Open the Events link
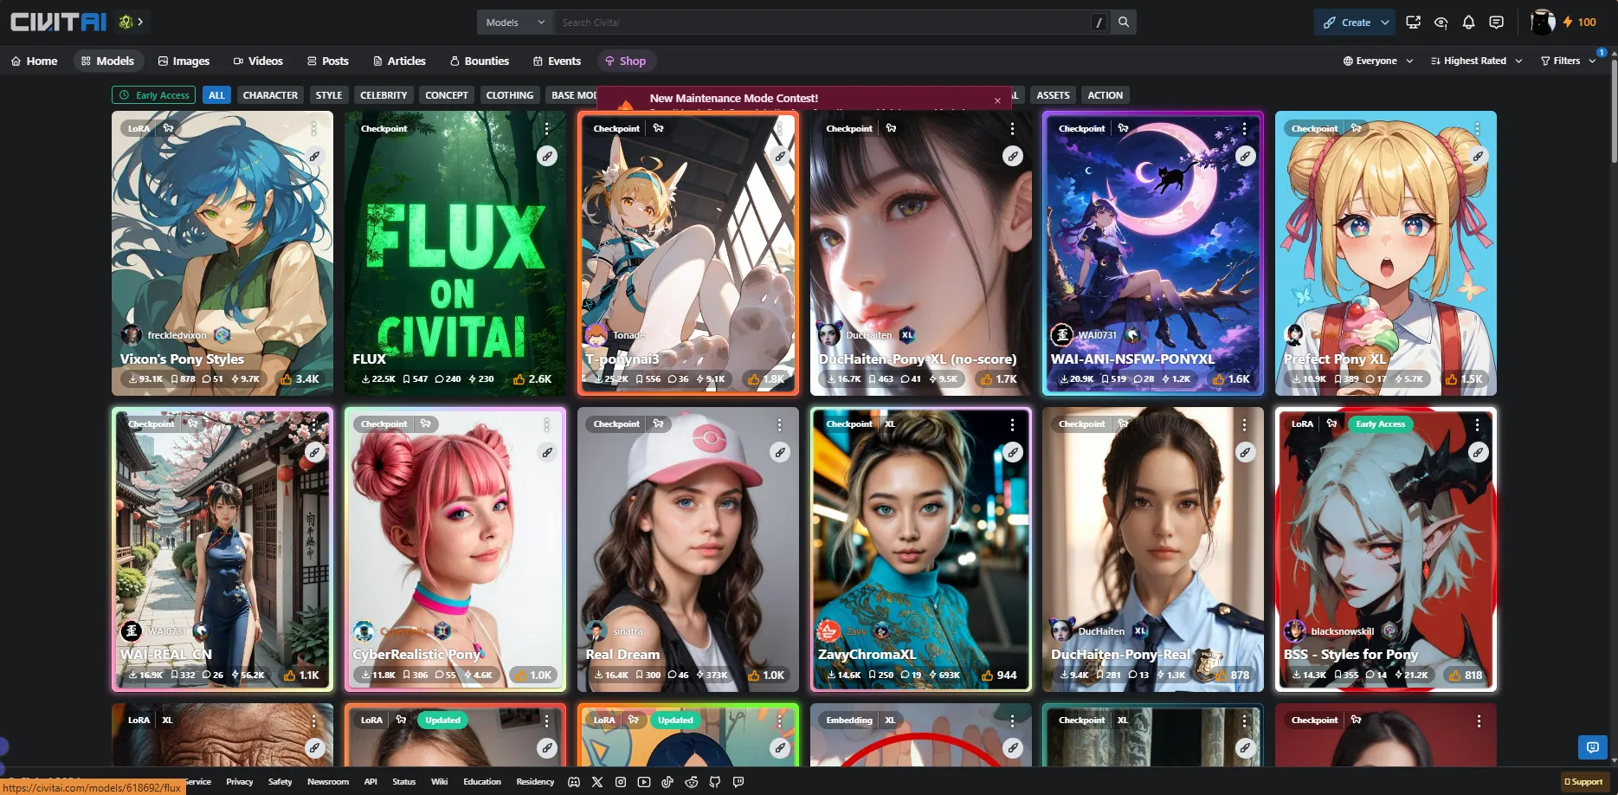Image resolution: width=1618 pixels, height=795 pixels. pos(557,61)
